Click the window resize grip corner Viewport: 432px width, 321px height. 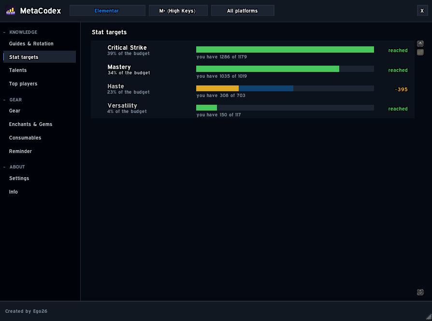(x=429, y=318)
